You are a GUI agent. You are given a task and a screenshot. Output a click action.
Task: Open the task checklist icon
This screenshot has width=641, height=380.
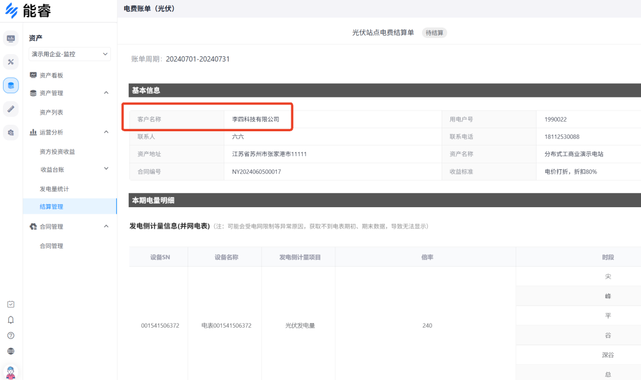11,304
